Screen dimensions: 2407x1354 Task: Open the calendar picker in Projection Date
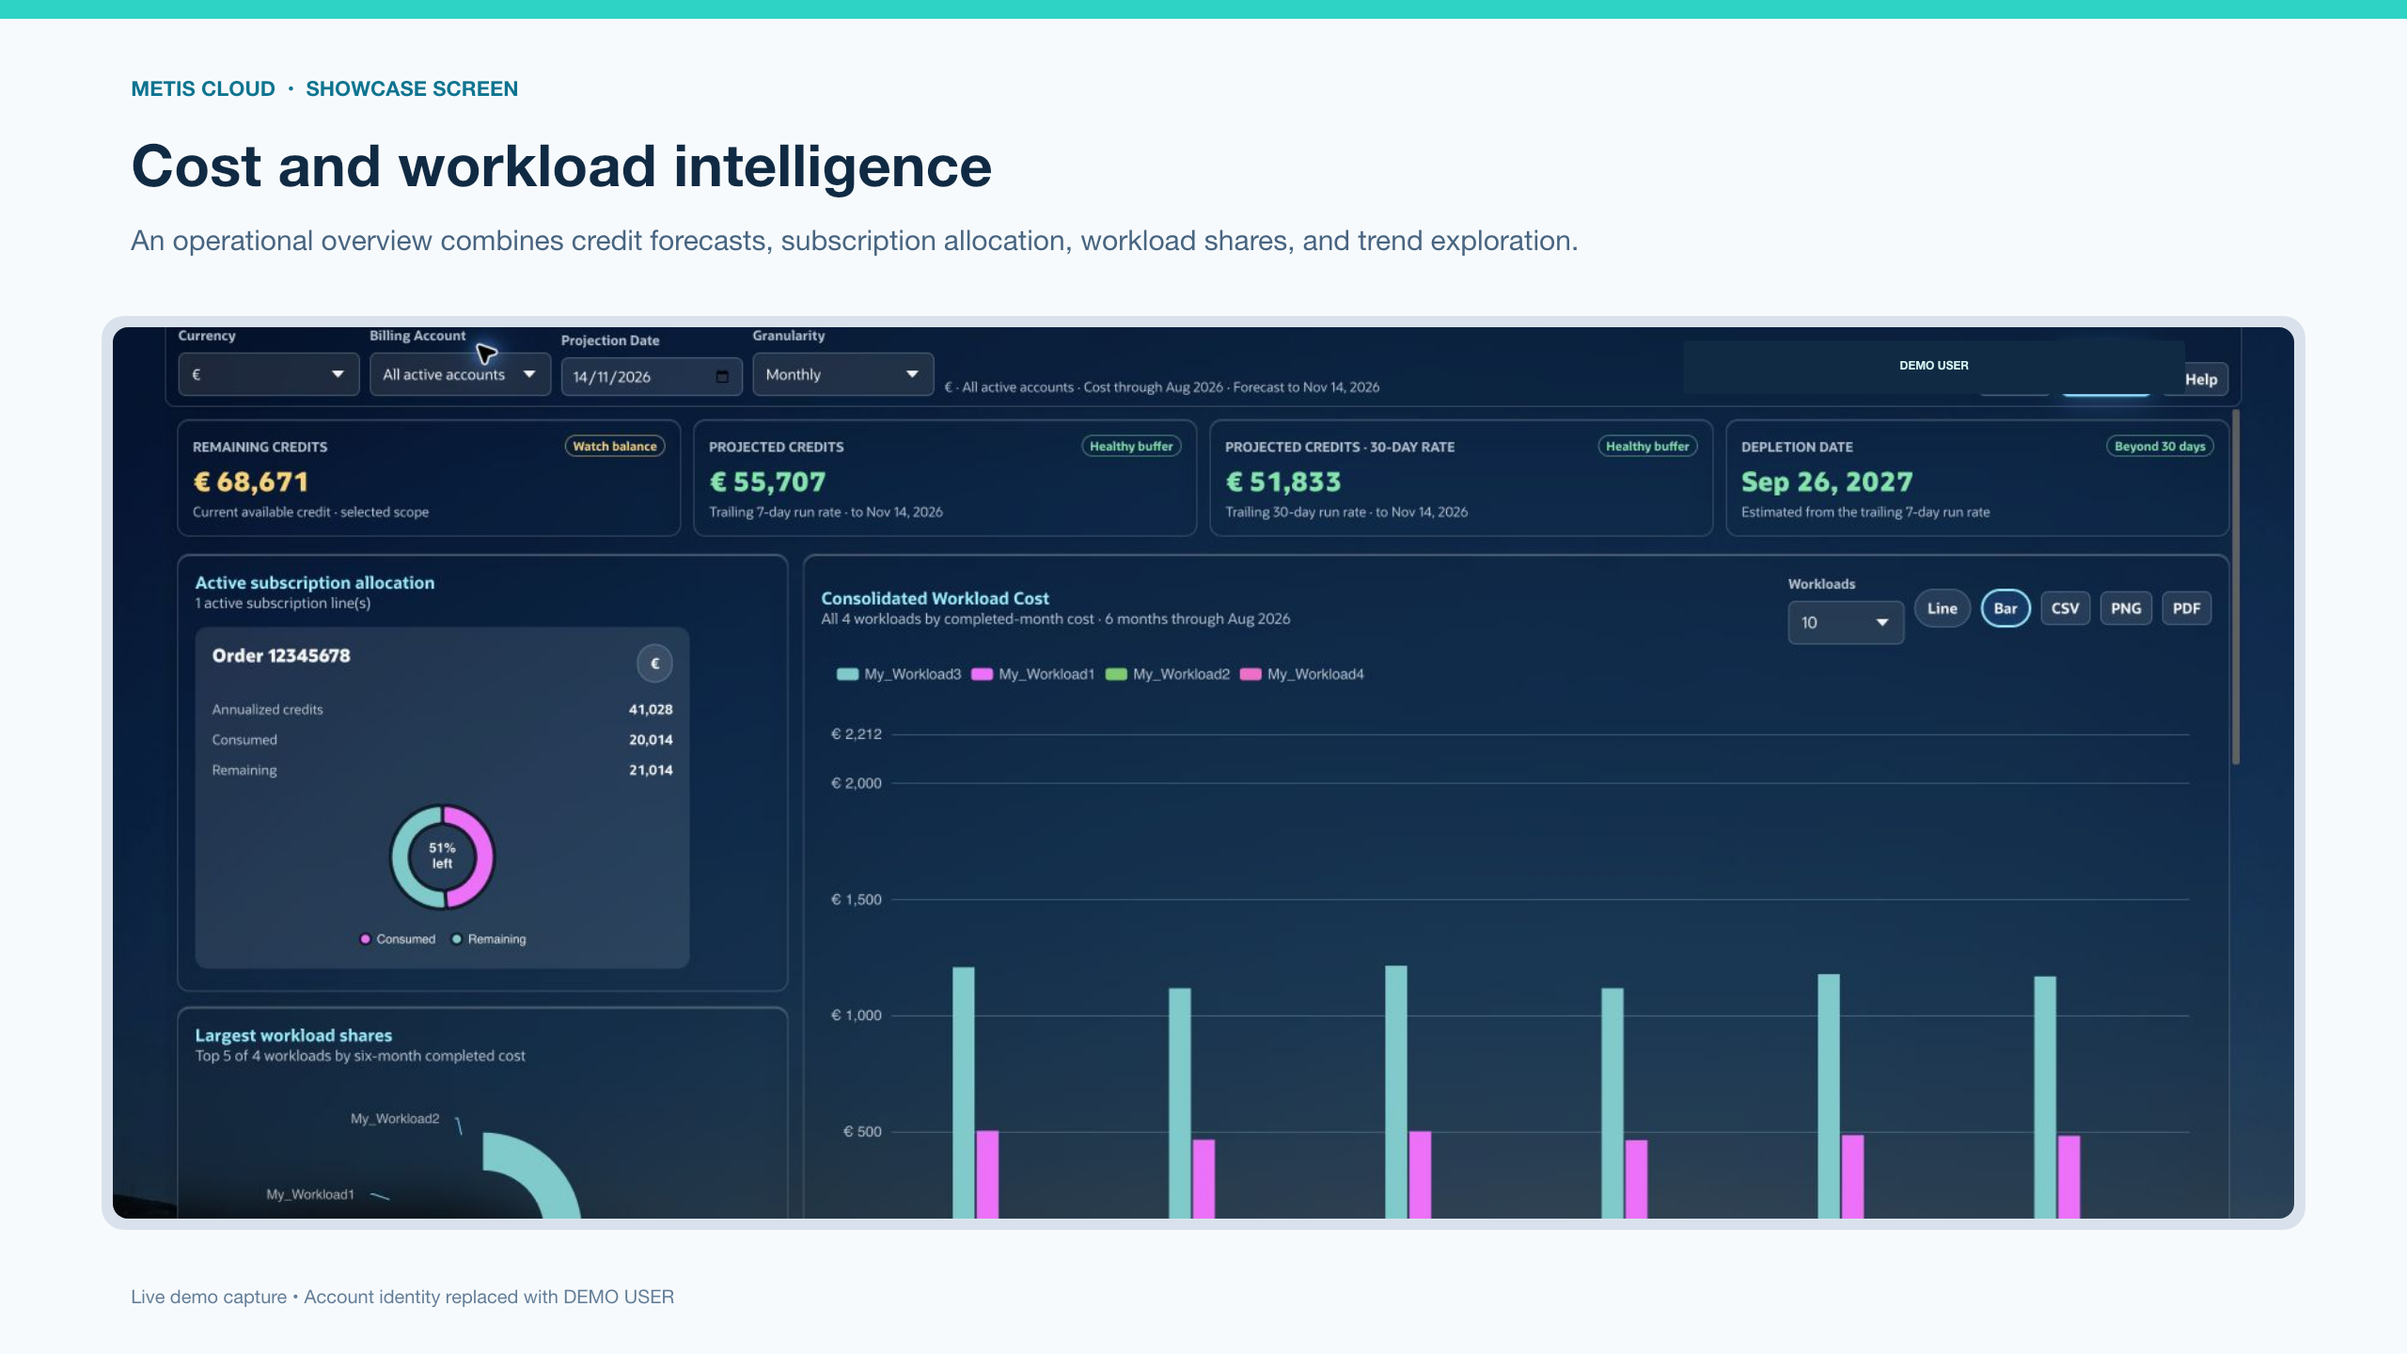[722, 376]
